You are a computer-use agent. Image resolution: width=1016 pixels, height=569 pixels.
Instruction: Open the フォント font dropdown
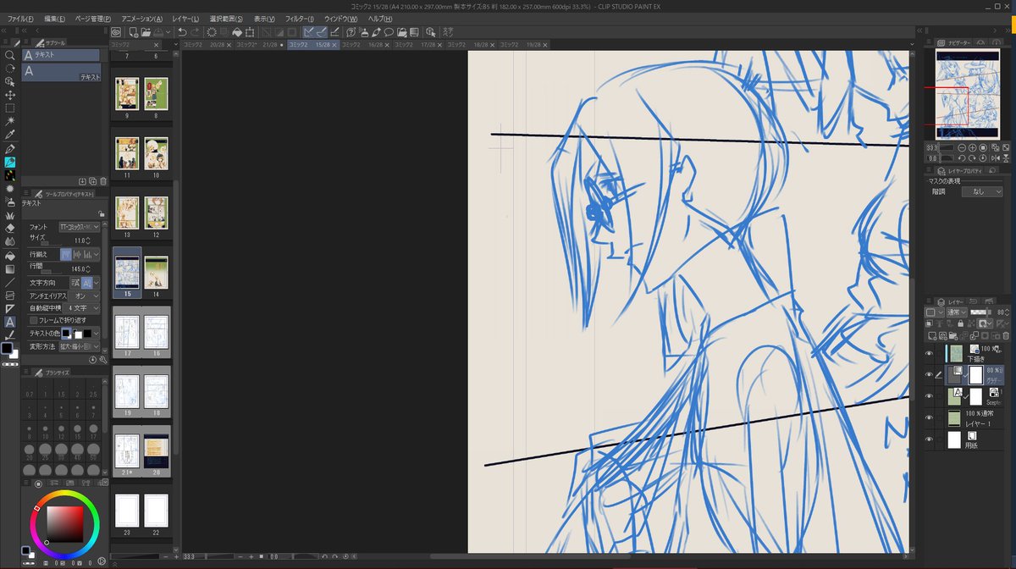click(80, 227)
